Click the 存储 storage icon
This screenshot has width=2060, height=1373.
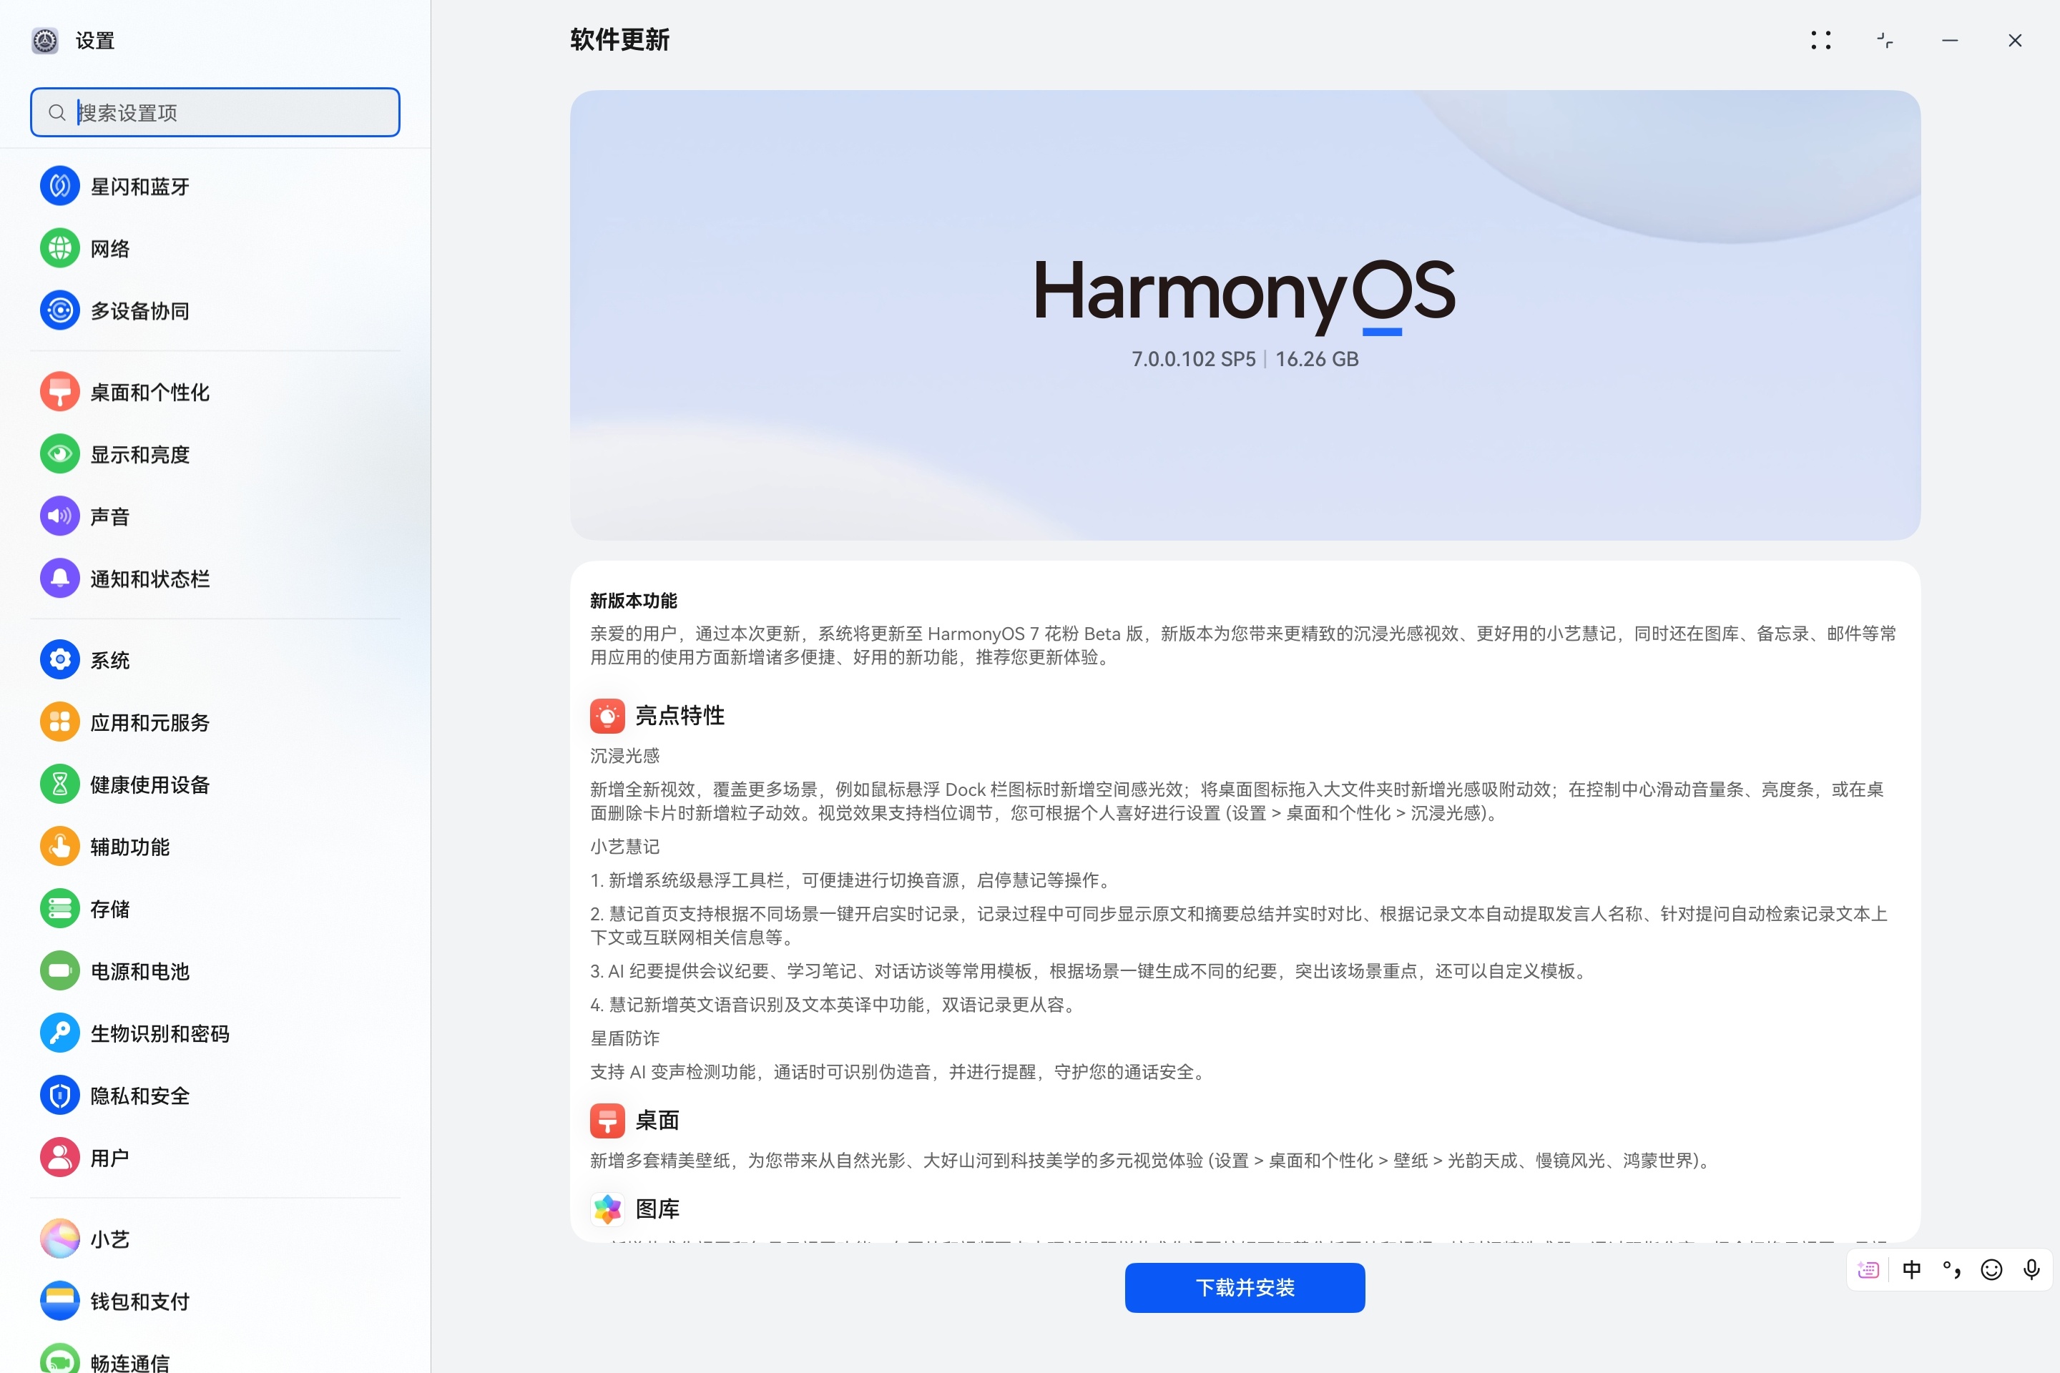pyautogui.click(x=59, y=909)
